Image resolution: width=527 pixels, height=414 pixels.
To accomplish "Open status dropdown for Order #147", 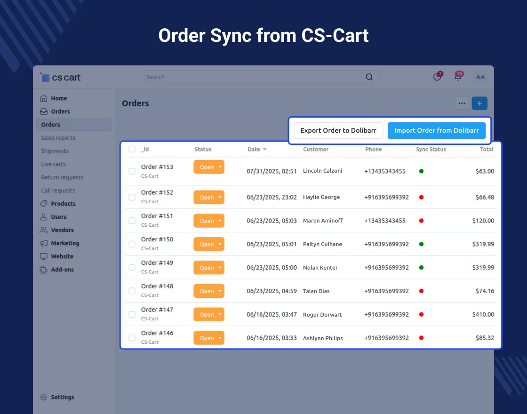I will tap(220, 315).
